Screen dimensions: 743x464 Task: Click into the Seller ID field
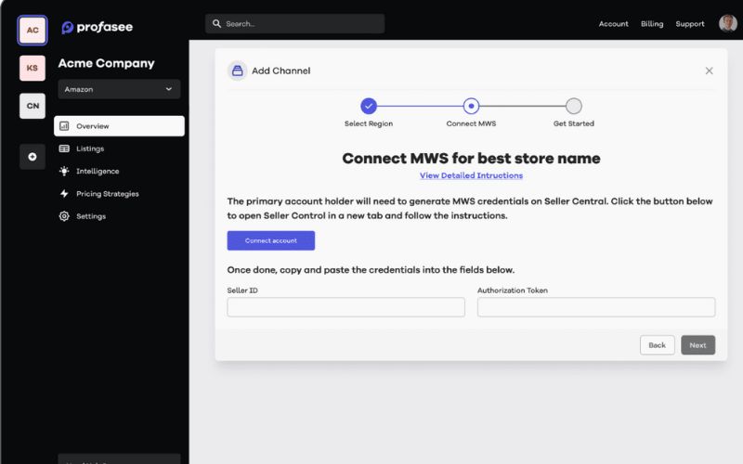[345, 307]
